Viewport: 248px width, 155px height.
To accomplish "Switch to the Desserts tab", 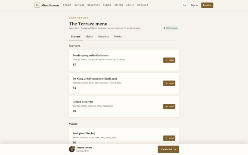I will pos(103,37).
